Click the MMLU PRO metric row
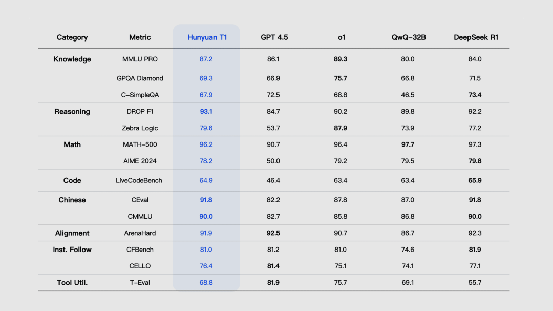The height and width of the screenshot is (311, 553). pos(273,59)
